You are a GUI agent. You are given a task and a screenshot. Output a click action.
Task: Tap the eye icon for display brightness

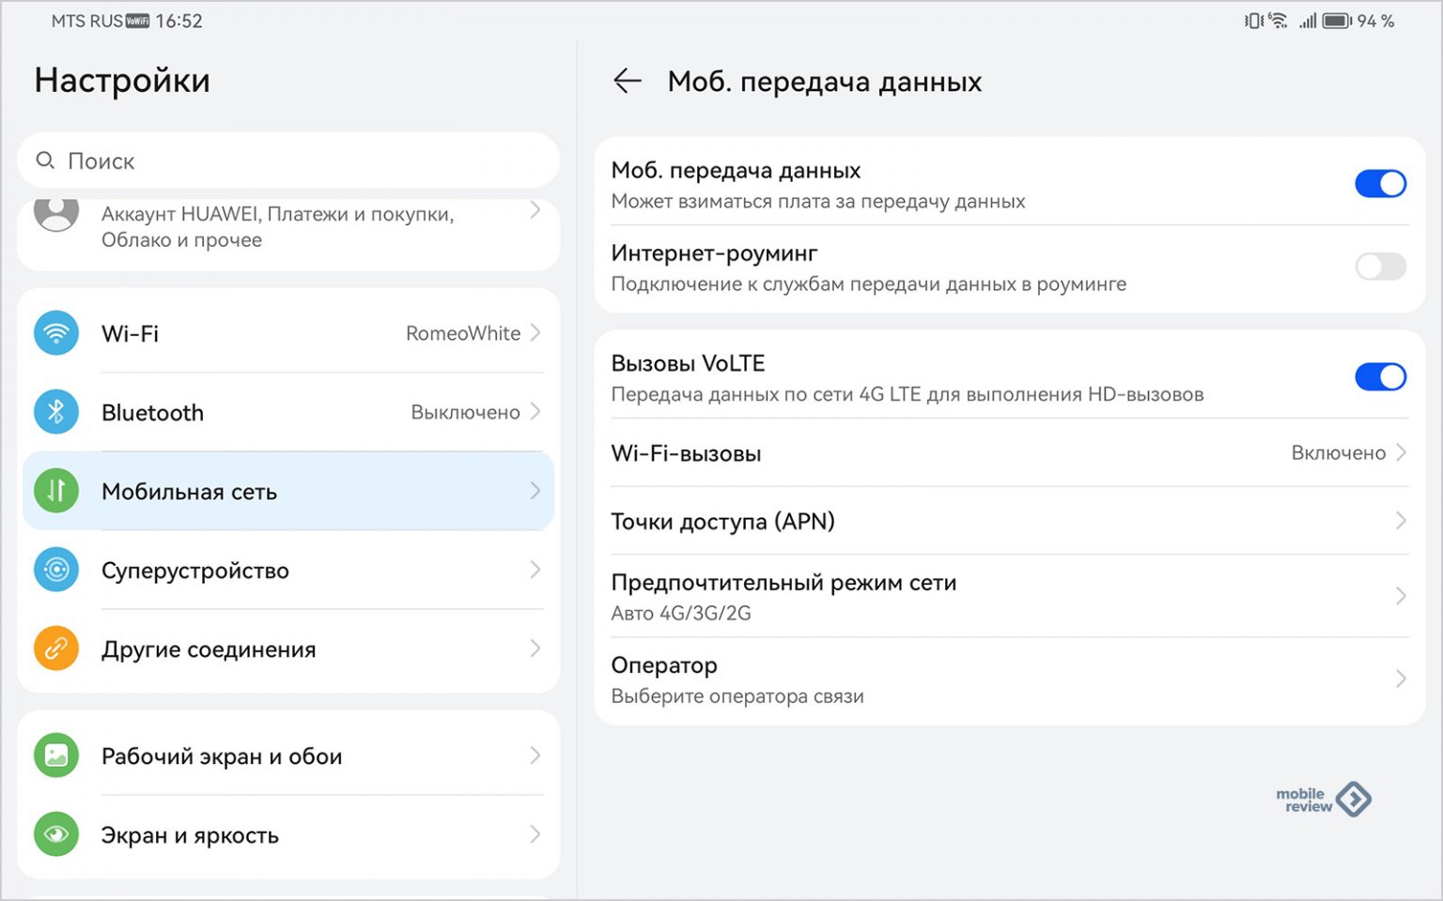click(x=56, y=834)
